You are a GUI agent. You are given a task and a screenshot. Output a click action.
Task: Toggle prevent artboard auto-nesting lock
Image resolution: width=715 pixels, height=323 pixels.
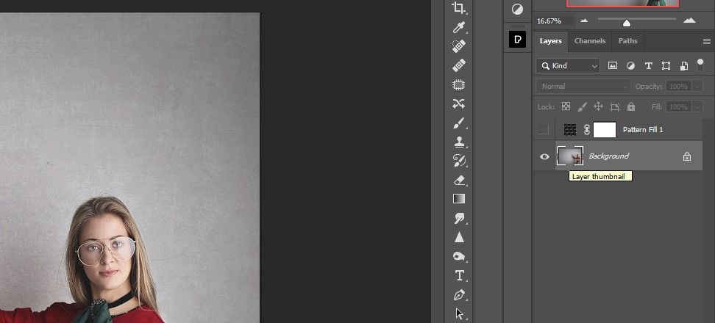tap(615, 107)
